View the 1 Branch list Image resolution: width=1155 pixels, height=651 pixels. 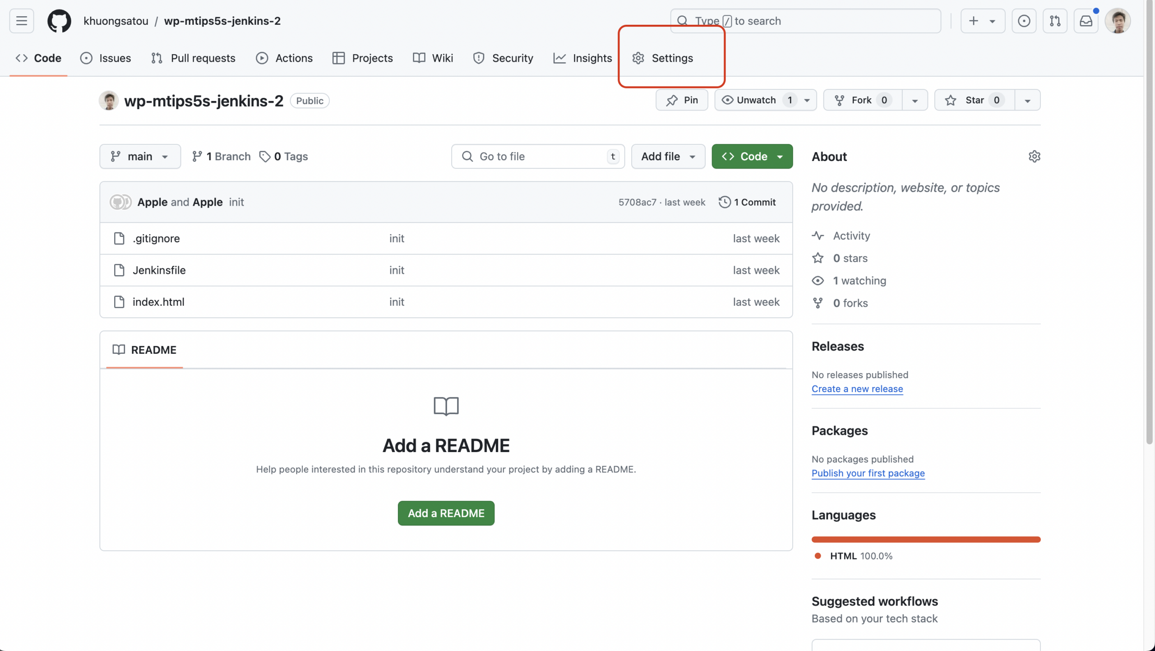tap(221, 157)
